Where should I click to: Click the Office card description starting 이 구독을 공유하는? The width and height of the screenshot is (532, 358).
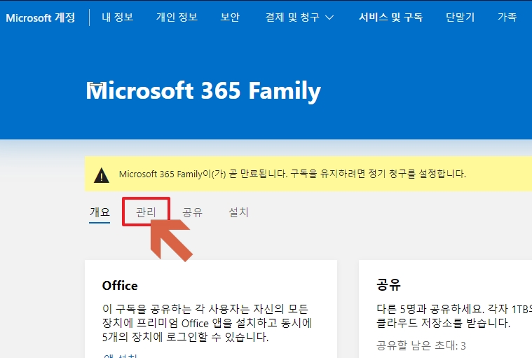point(207,323)
